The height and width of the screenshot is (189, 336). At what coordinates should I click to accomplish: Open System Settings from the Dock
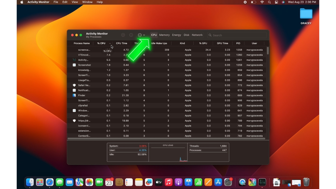(228, 182)
